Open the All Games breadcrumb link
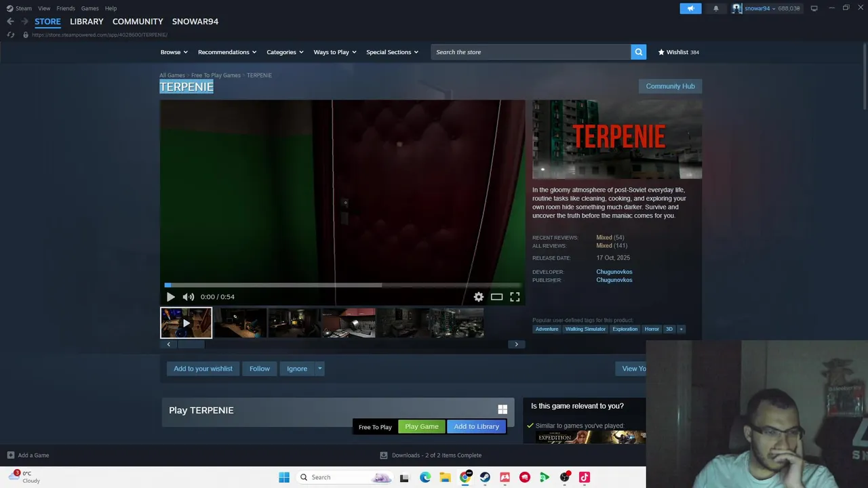 pos(172,75)
